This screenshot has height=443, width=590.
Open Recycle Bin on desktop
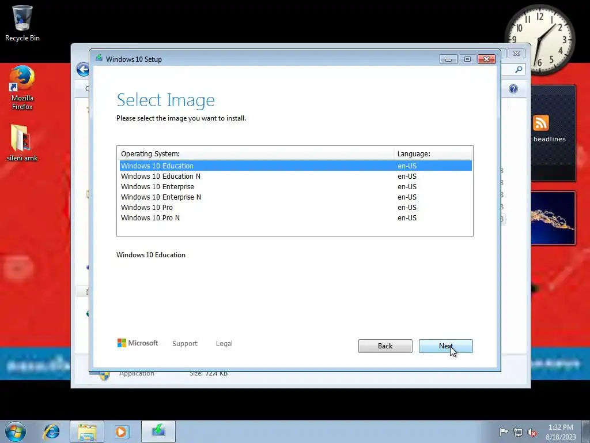[22, 23]
